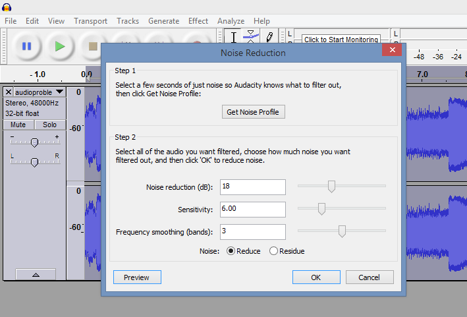Adjust the track gain slider
The image size is (467, 317).
(x=34, y=143)
